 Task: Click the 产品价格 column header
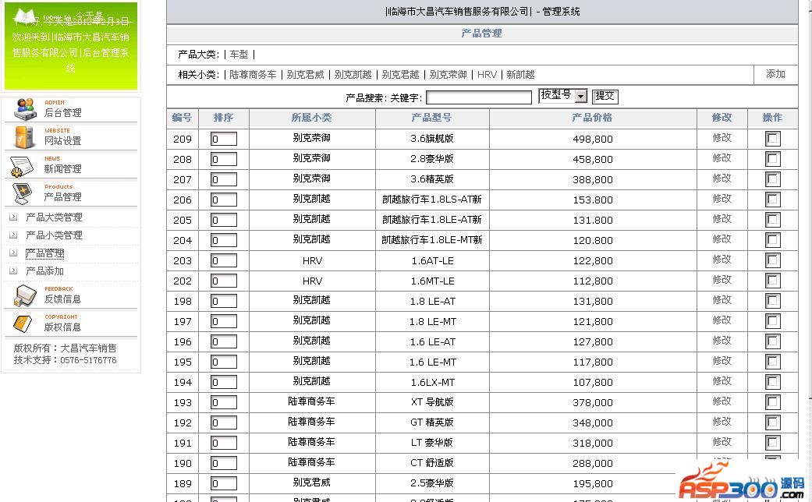click(592, 118)
